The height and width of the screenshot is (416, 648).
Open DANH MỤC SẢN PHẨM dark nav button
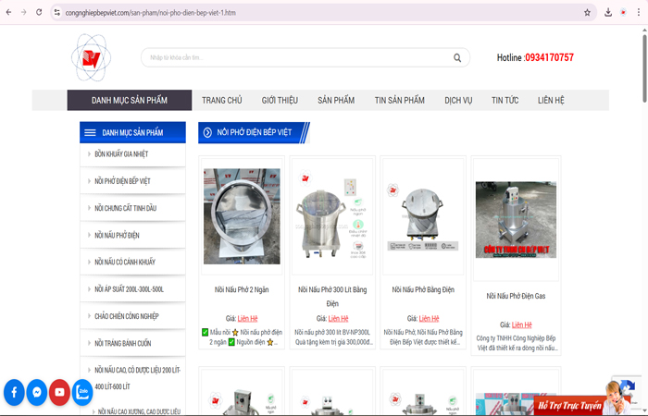(x=130, y=100)
